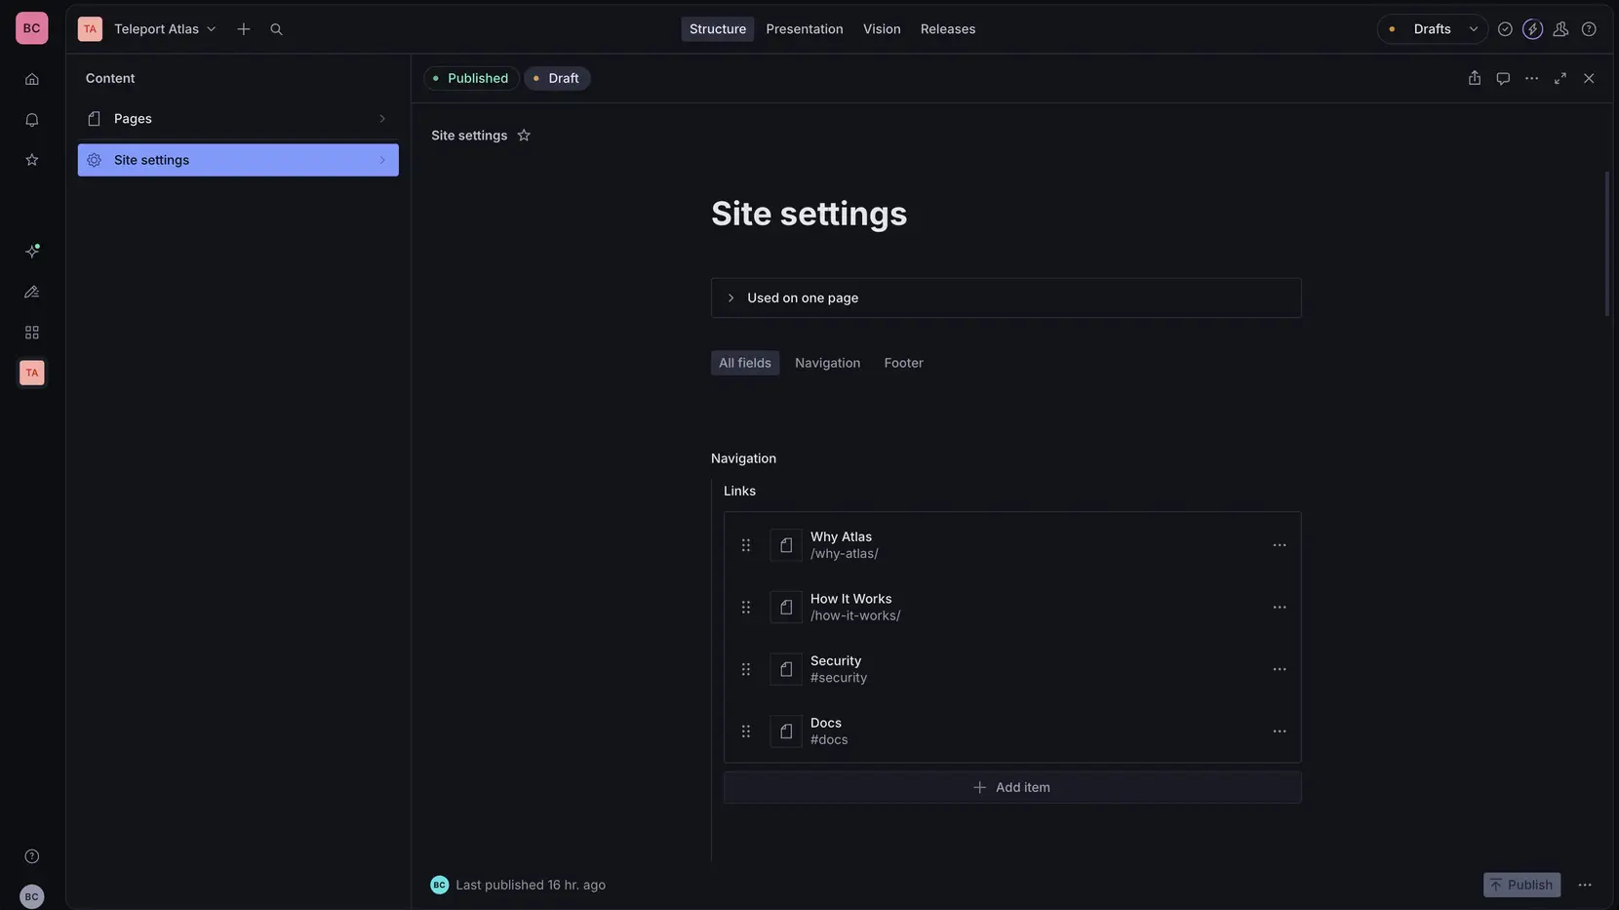Screen dimensions: 1619x910
Task: Create new document with plus icon
Action: tap(244, 29)
